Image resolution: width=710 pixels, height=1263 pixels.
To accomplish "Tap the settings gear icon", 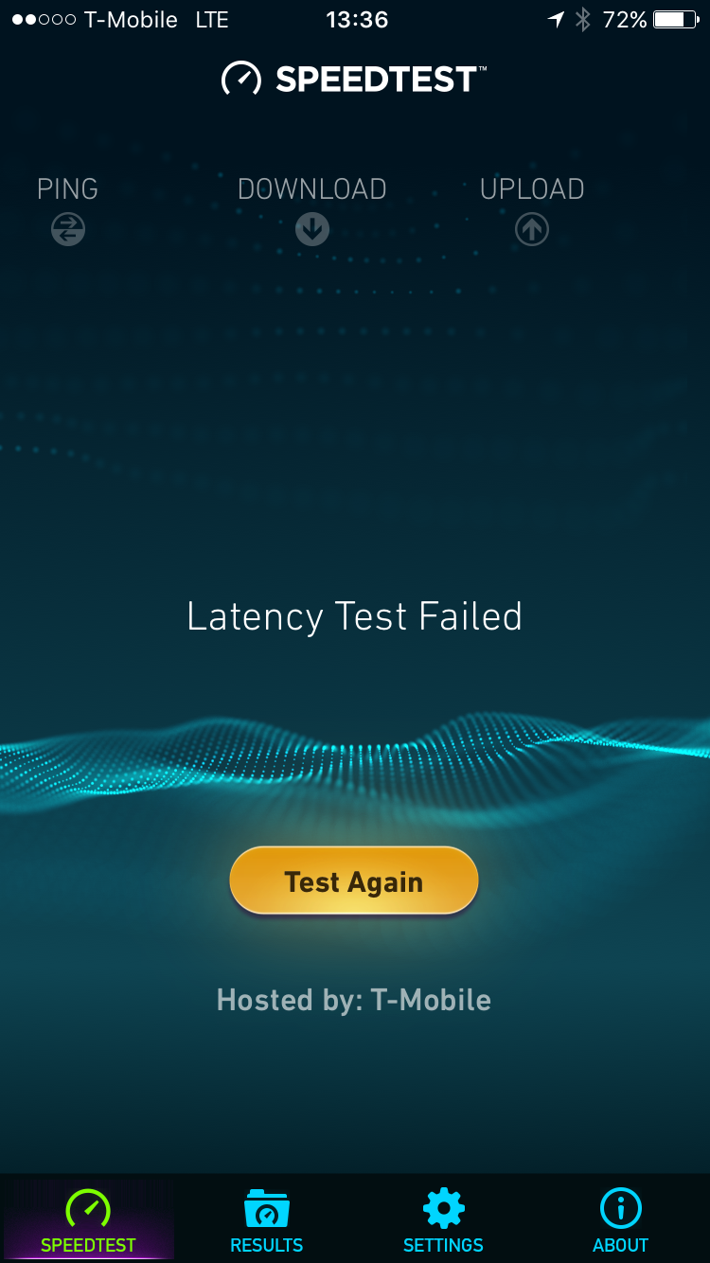I will tap(444, 1208).
